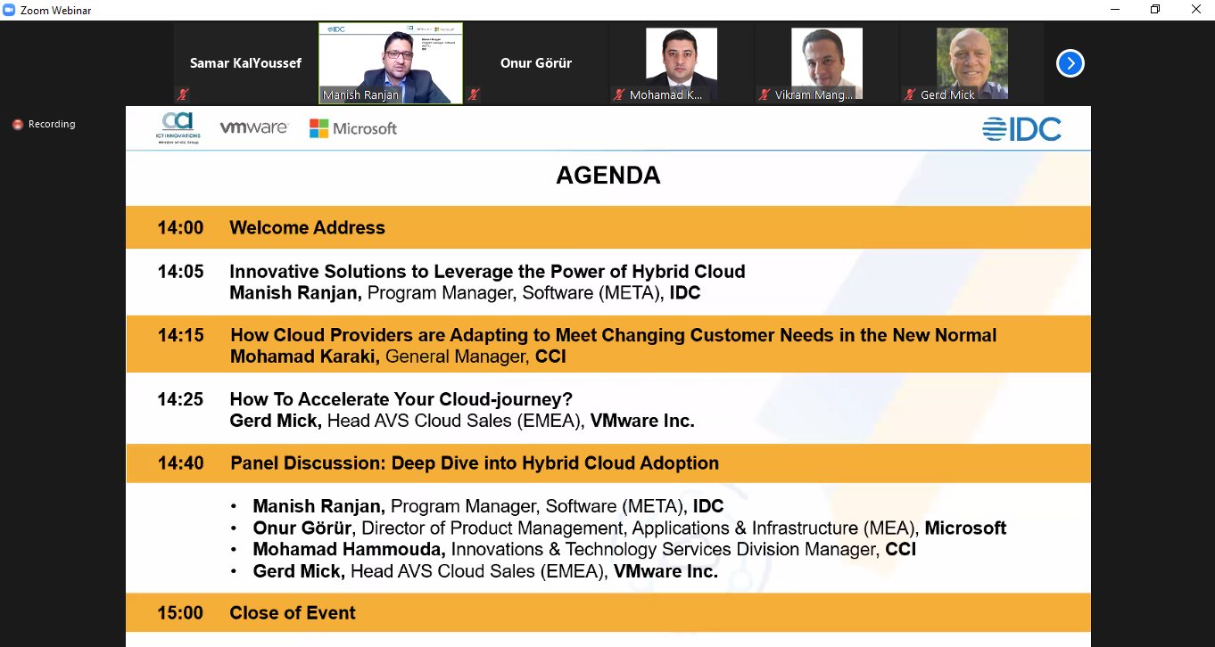Click the Manish Ranjan speaker line under 14:05
This screenshot has width=1215, height=647.
[x=465, y=293]
